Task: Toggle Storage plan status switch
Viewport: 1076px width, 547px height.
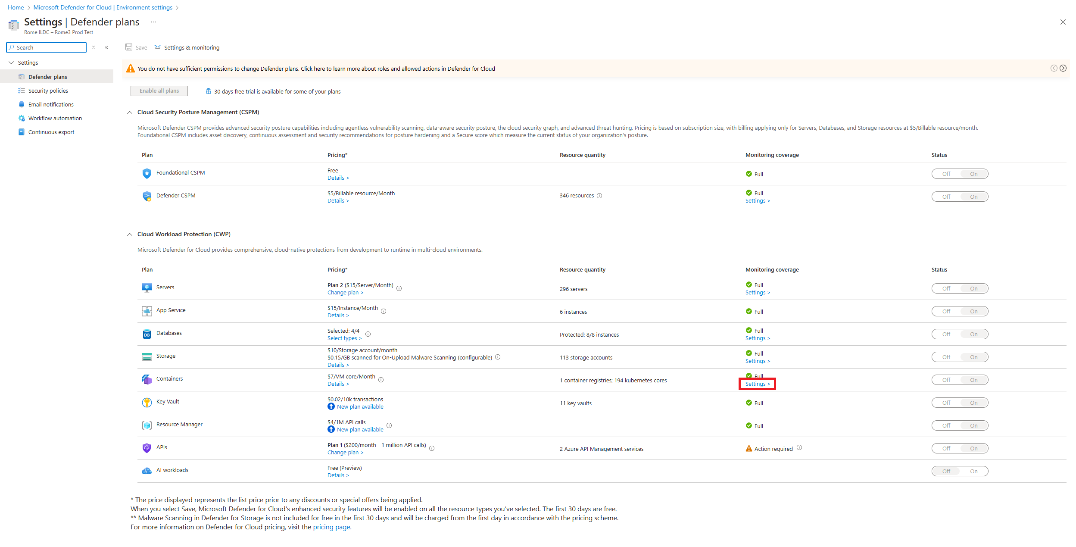Action: click(x=960, y=357)
